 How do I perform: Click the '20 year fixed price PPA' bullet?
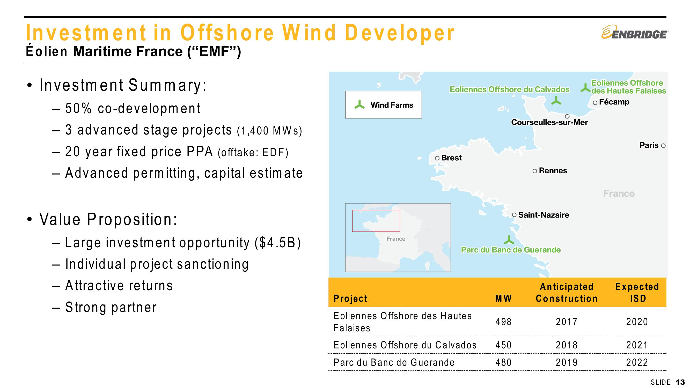pyautogui.click(x=177, y=152)
